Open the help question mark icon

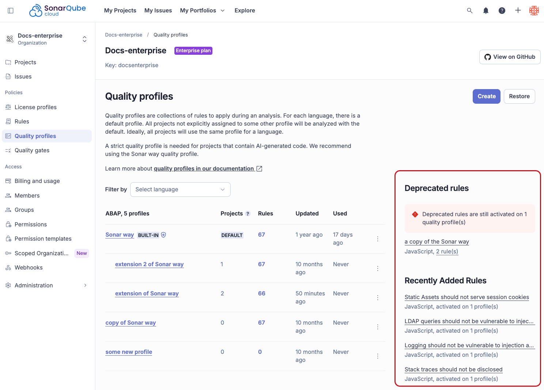click(x=502, y=11)
